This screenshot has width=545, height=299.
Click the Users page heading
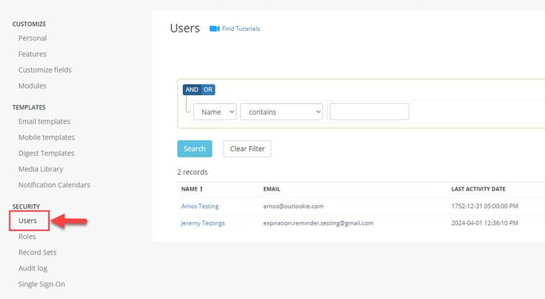tap(185, 28)
